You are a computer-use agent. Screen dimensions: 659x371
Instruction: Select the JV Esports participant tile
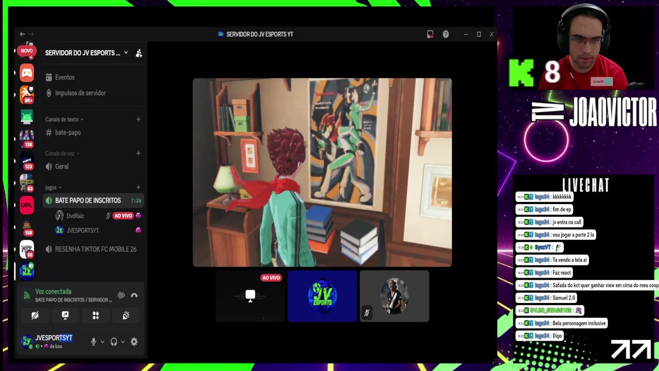click(322, 296)
